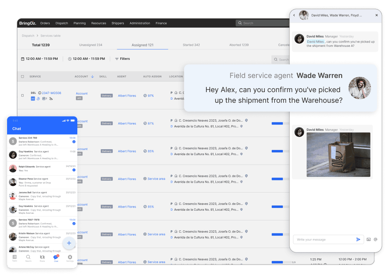Screen dimensions: 387x276
Task: Click the group avatar in the chat panel header
Action: [x=304, y=15]
